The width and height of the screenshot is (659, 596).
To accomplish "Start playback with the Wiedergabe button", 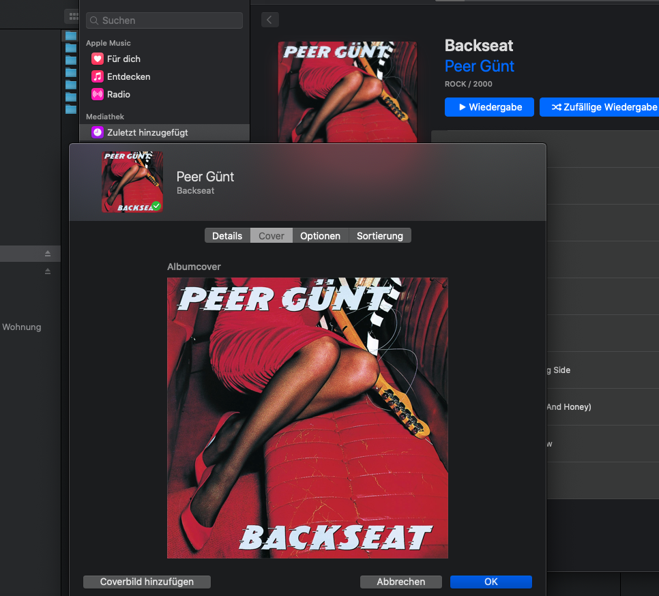I will pos(489,107).
